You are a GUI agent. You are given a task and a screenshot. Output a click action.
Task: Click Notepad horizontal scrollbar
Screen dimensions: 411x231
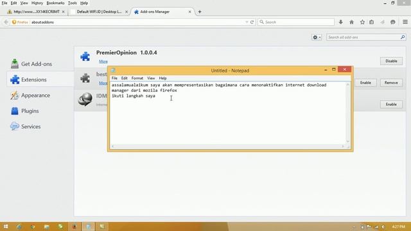pos(227,146)
